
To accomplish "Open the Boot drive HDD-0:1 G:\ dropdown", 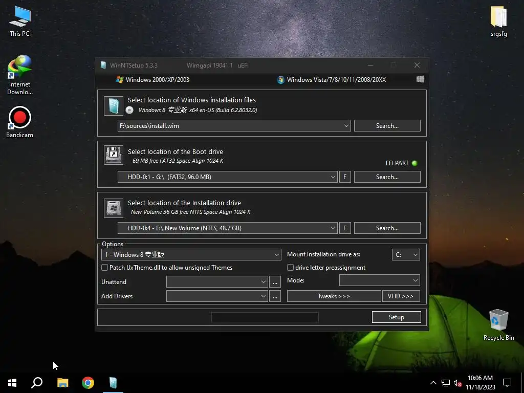I will (x=333, y=177).
